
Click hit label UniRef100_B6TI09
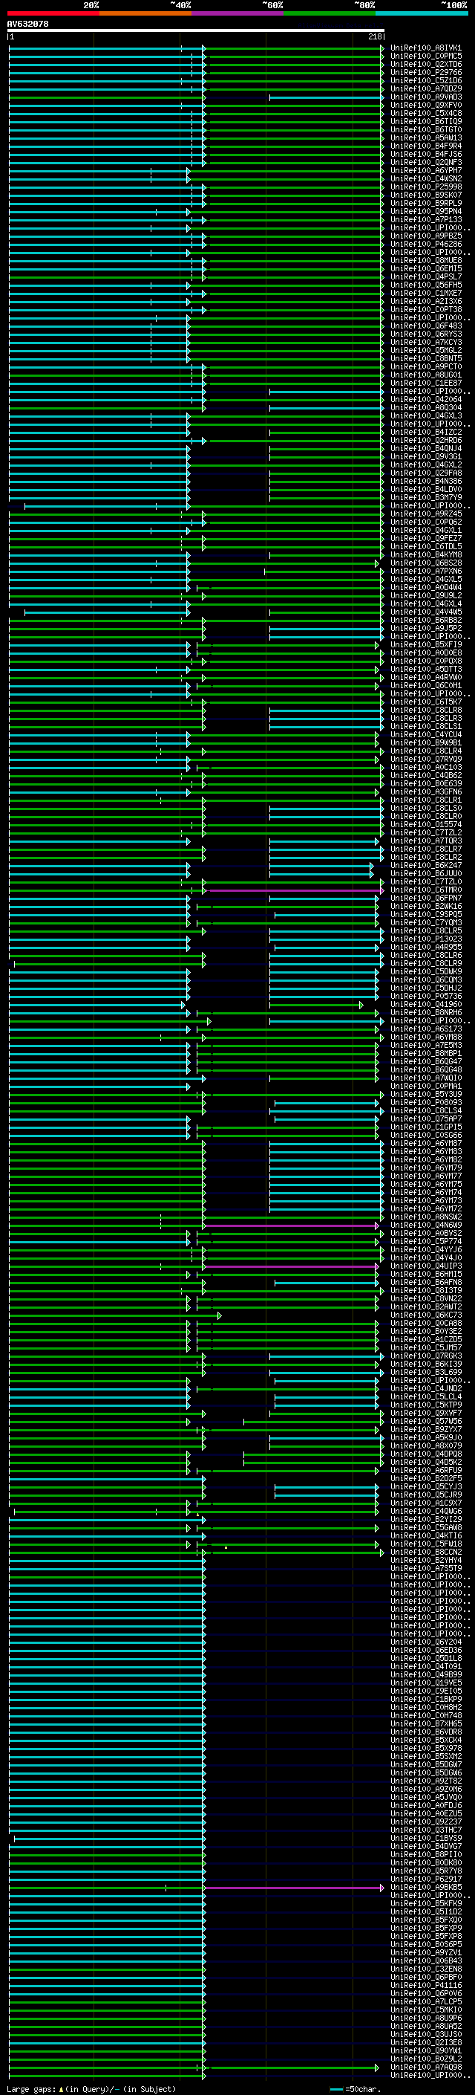point(426,121)
